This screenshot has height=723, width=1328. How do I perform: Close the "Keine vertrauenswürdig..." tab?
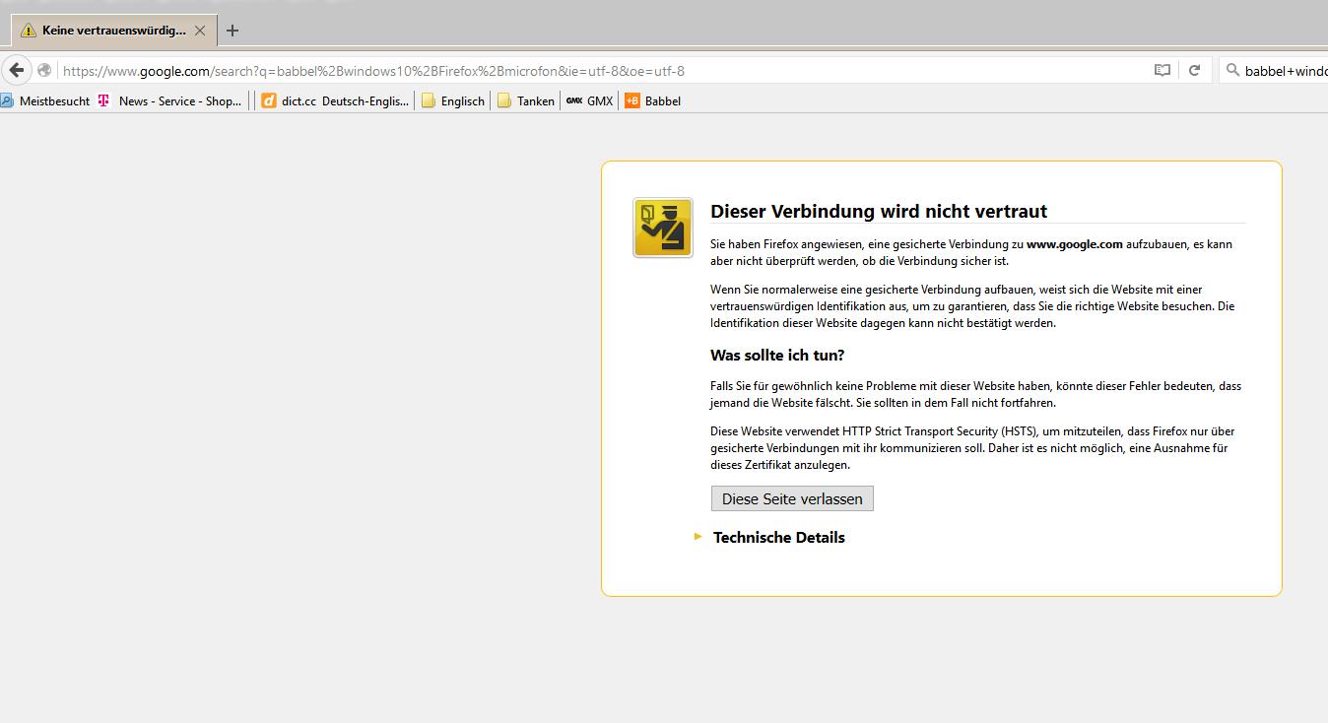(x=200, y=31)
